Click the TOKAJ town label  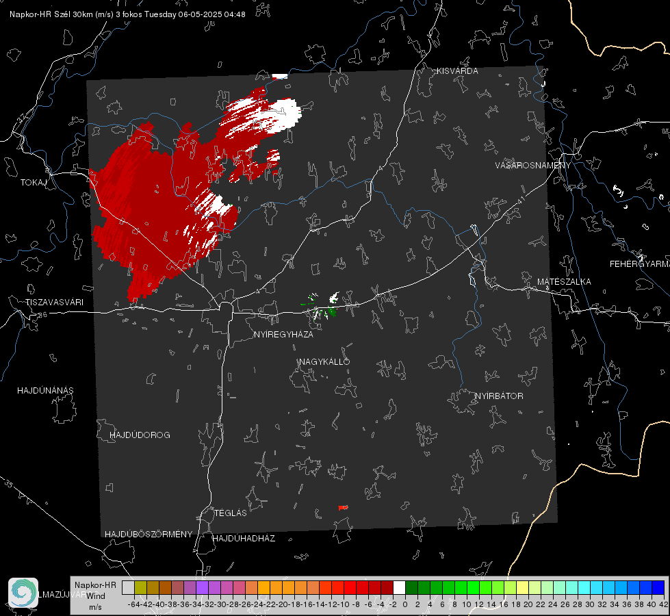34,183
